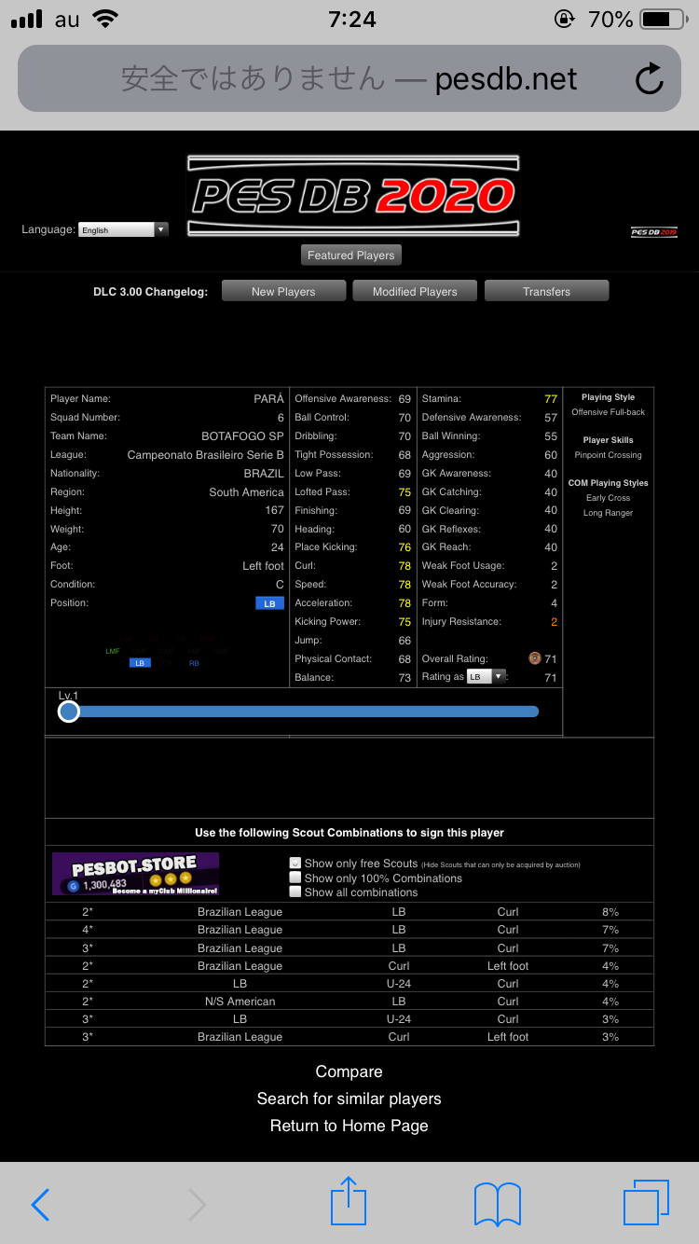
Task: Click the bronze ball overall rating icon
Action: (534, 658)
